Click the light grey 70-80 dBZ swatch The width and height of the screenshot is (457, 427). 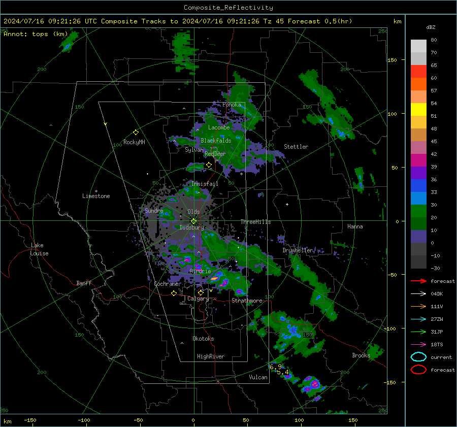coord(418,46)
